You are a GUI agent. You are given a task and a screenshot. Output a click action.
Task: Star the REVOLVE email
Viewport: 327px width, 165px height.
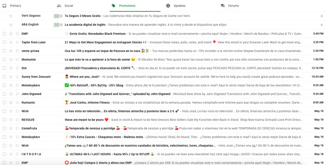click(x=11, y=120)
